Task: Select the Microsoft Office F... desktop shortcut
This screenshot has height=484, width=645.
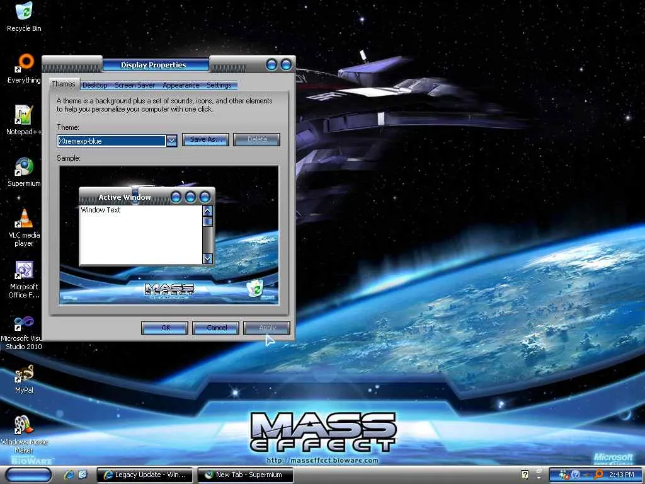Action: [x=24, y=279]
